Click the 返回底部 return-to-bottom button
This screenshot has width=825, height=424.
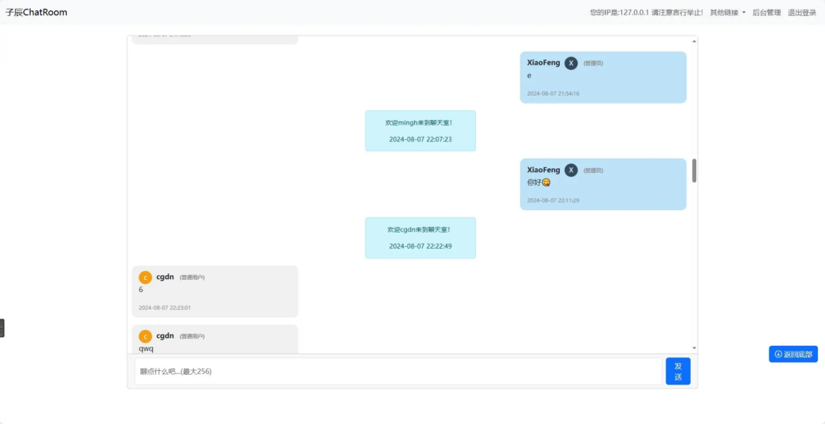(793, 354)
